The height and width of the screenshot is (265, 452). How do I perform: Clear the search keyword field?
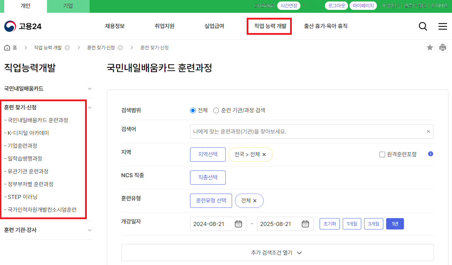pos(429,131)
